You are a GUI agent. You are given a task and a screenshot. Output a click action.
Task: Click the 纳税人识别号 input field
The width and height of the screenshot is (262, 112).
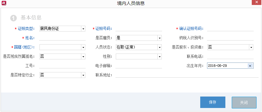pyautogui.click(x=230, y=38)
